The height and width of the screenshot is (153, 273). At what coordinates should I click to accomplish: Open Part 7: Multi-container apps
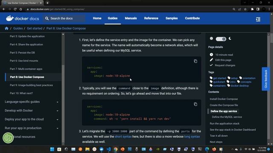click(x=26, y=69)
